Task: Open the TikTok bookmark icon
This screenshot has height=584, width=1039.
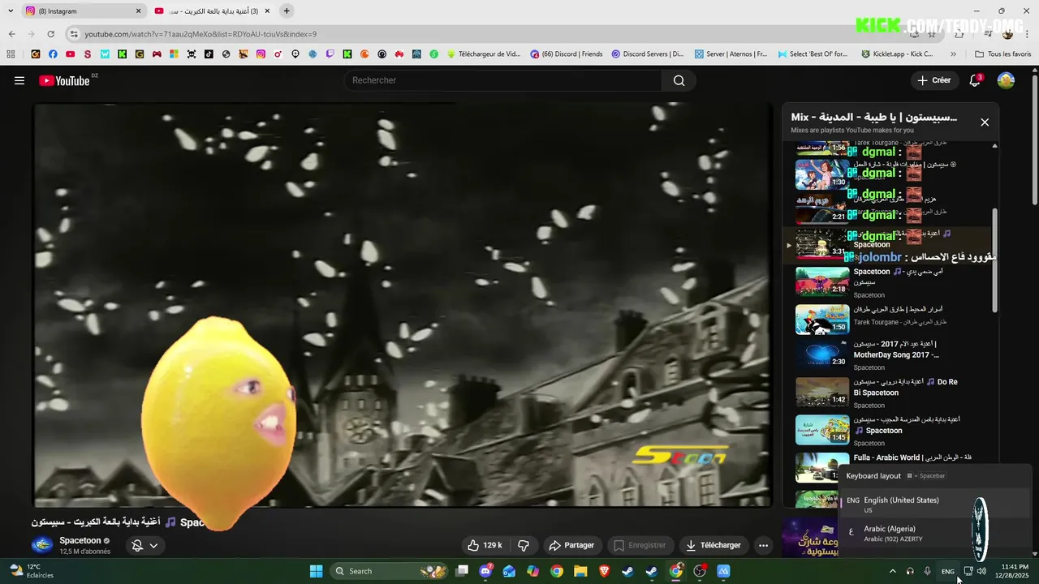Action: click(209, 54)
